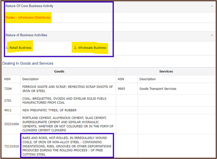Viewport: 217px width, 159px height.
Task: Click the Wholesale Business entry
Action: [x=90, y=48]
